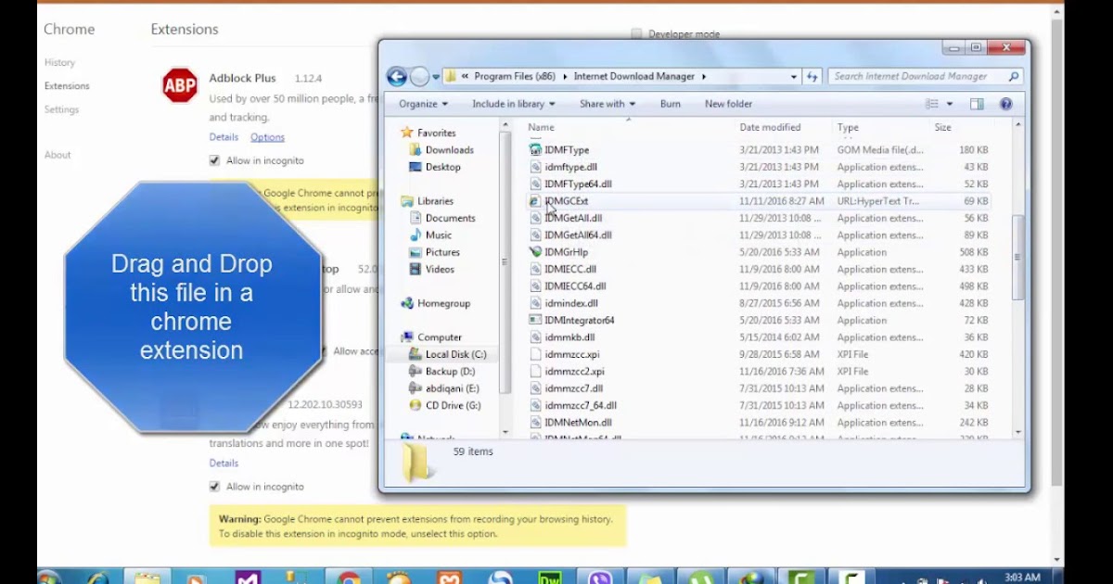
Task: Click the Burn toolbar button
Action: point(670,104)
